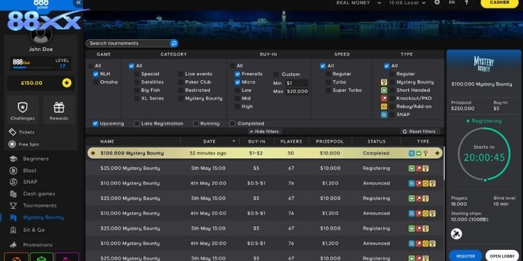Open the Real Money dropdown
Image resolution: width=523 pixels, height=261 pixels.
(x=358, y=3)
